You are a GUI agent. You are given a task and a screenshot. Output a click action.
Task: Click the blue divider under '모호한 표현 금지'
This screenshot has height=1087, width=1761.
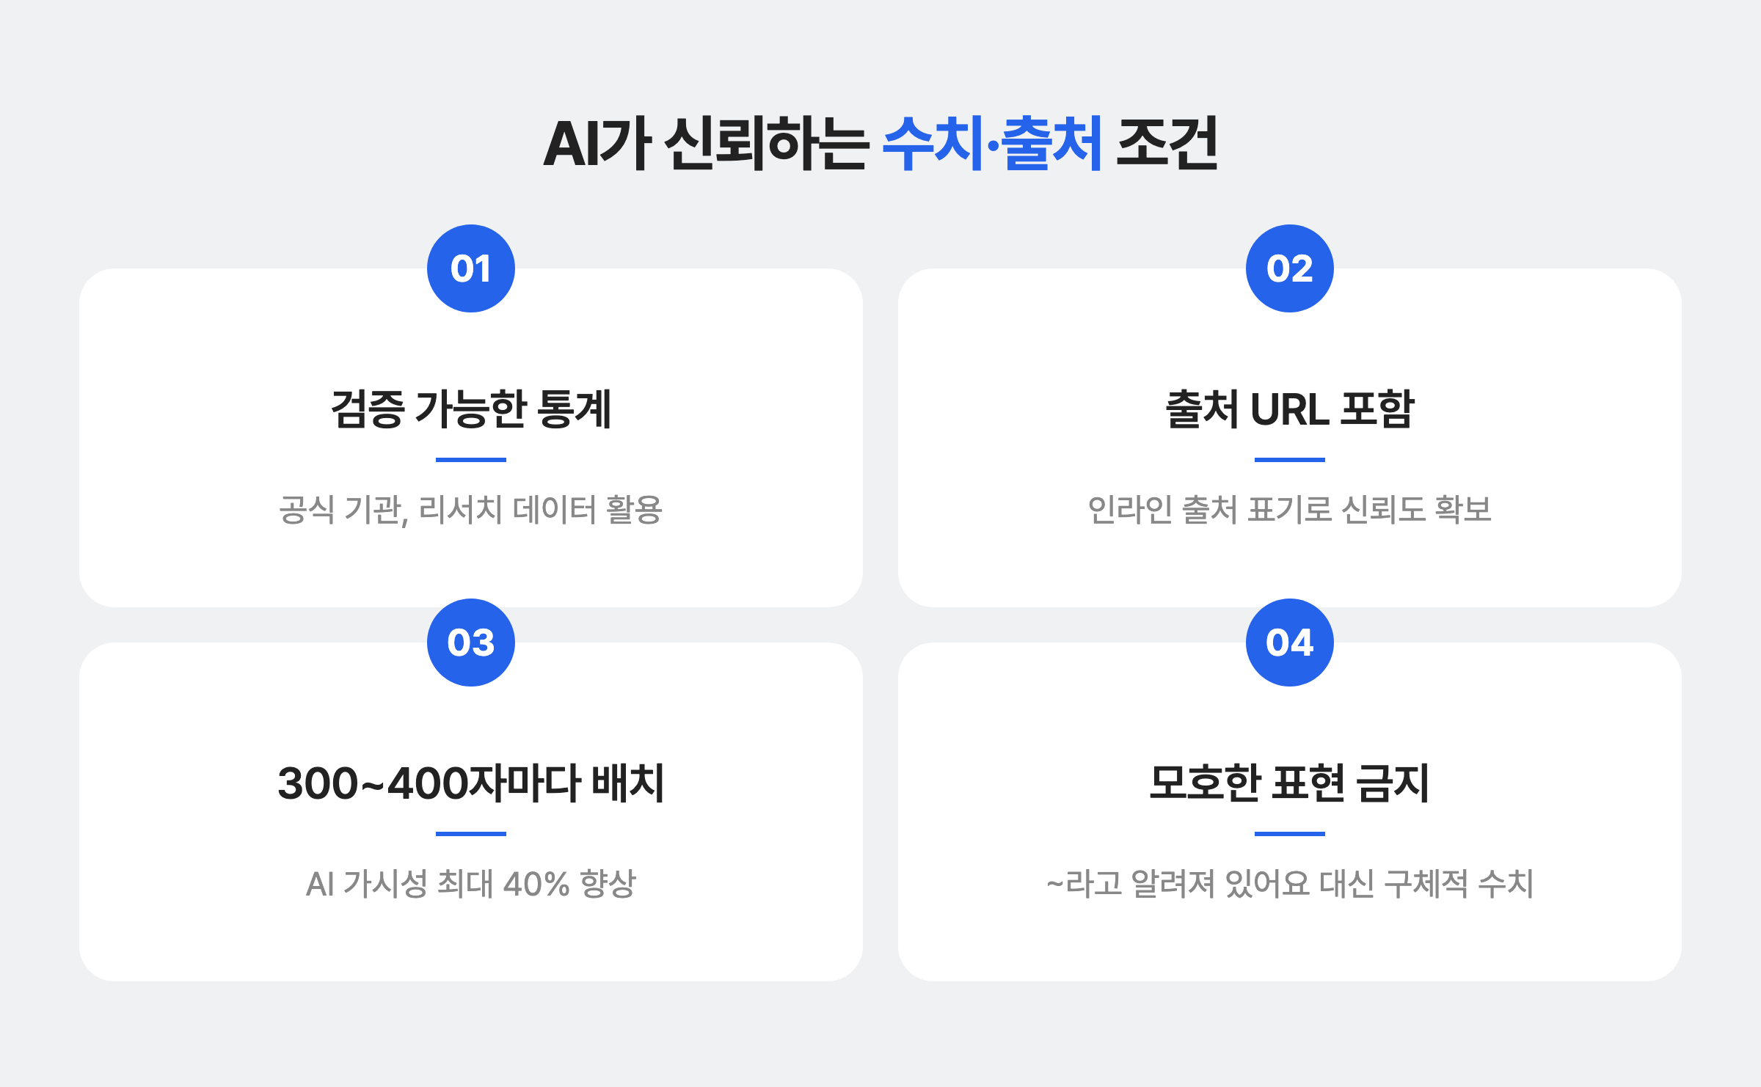(1290, 834)
